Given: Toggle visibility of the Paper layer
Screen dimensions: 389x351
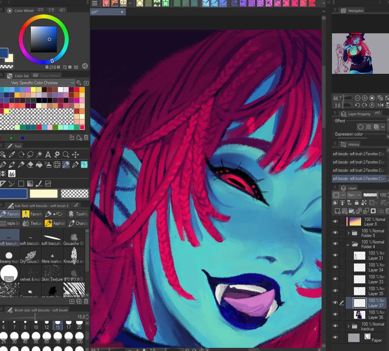Looking at the screenshot, I should 335,337.
